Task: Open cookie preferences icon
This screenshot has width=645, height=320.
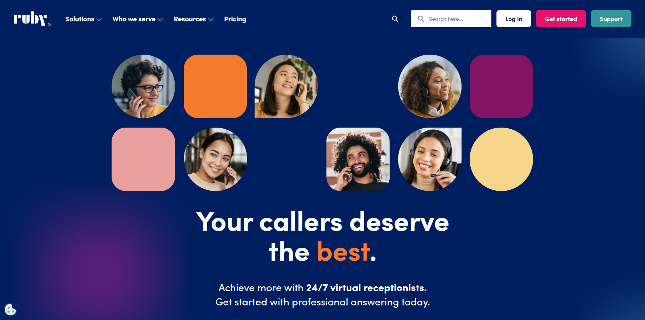Action: 11,309
